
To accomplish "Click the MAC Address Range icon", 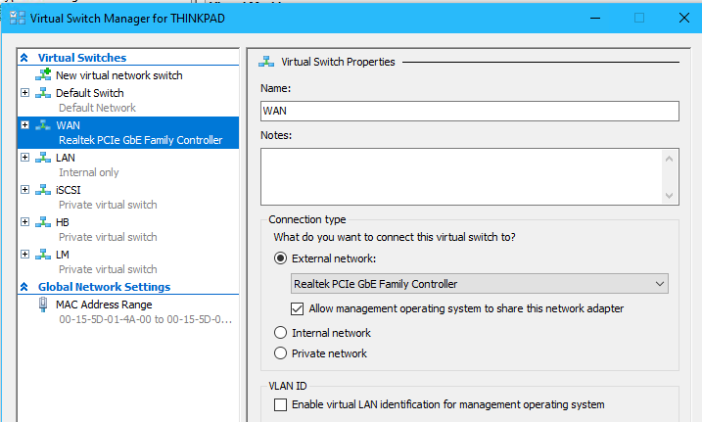I will coord(43,305).
